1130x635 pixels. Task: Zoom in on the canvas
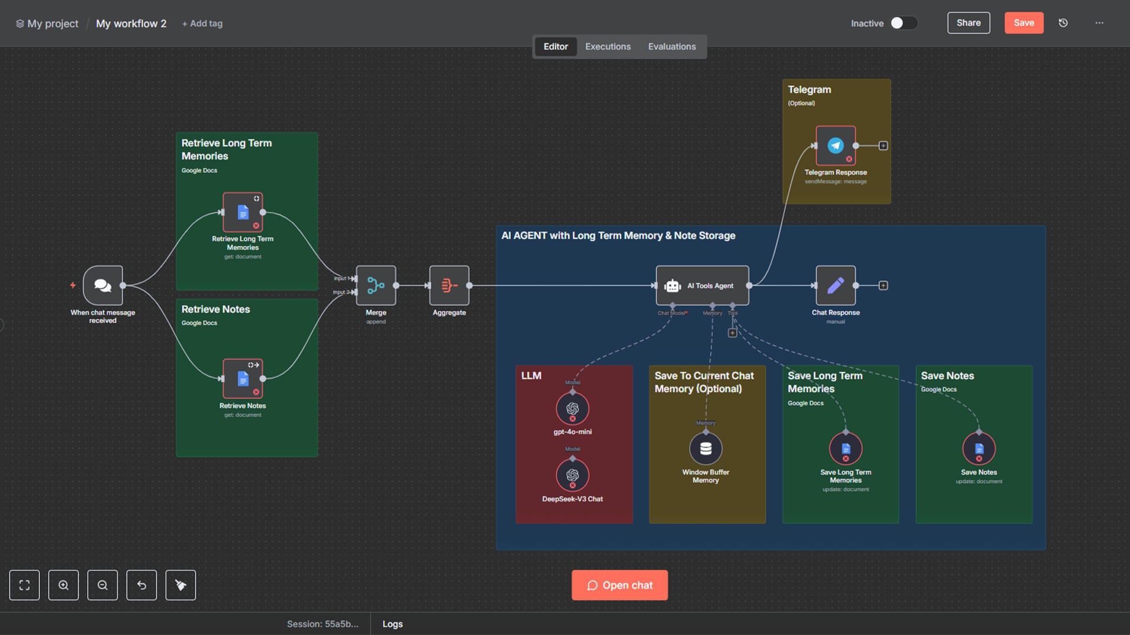(64, 585)
